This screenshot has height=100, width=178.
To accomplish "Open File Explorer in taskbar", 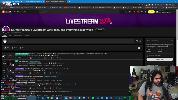I will tap(52, 98).
